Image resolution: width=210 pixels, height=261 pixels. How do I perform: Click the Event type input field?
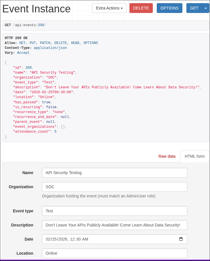coord(114,211)
